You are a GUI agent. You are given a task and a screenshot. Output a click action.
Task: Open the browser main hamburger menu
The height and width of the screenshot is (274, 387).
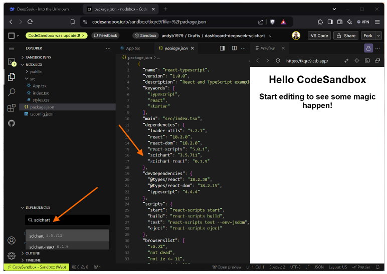coord(377,22)
